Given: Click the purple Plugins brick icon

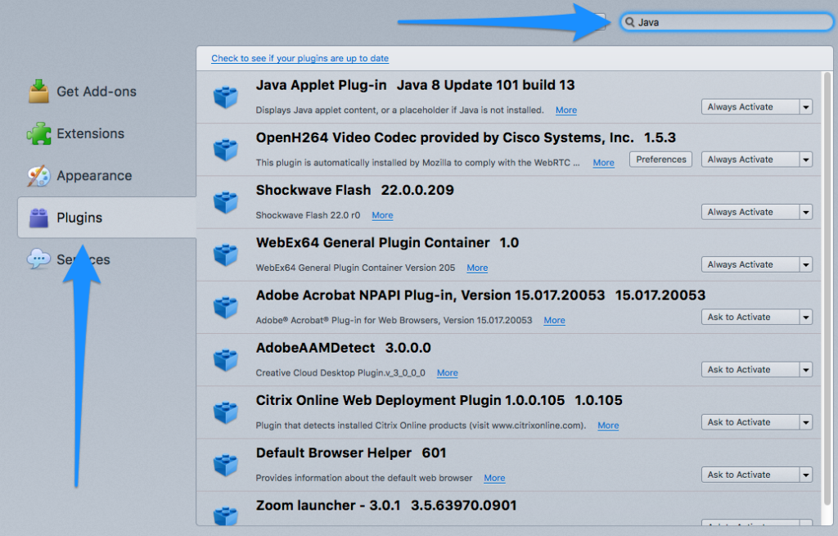Looking at the screenshot, I should (39, 218).
